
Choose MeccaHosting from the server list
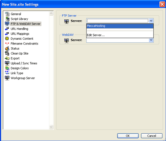tap(120, 26)
